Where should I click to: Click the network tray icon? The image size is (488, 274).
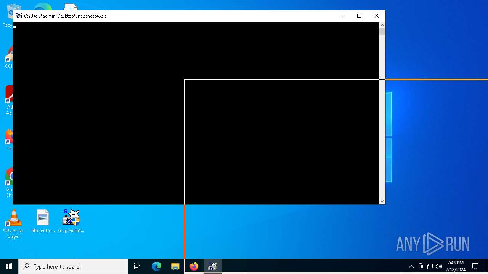[x=430, y=266]
